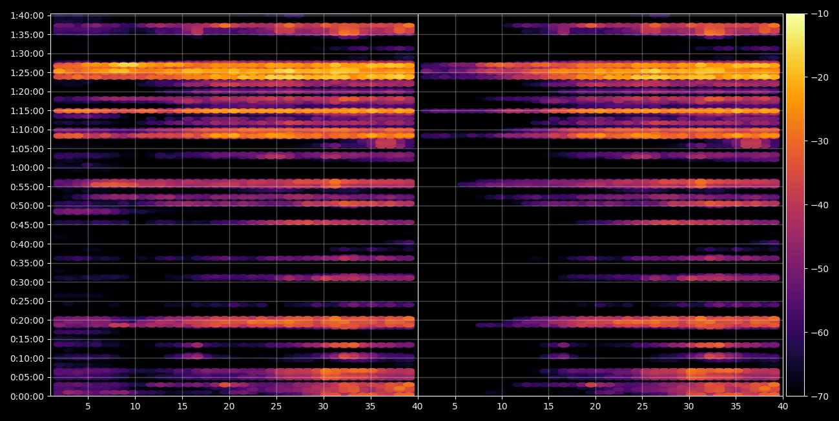This screenshot has width=839, height=421.
Task: Click the 0:55:00 y-axis tick label
Action: pyautogui.click(x=27, y=186)
